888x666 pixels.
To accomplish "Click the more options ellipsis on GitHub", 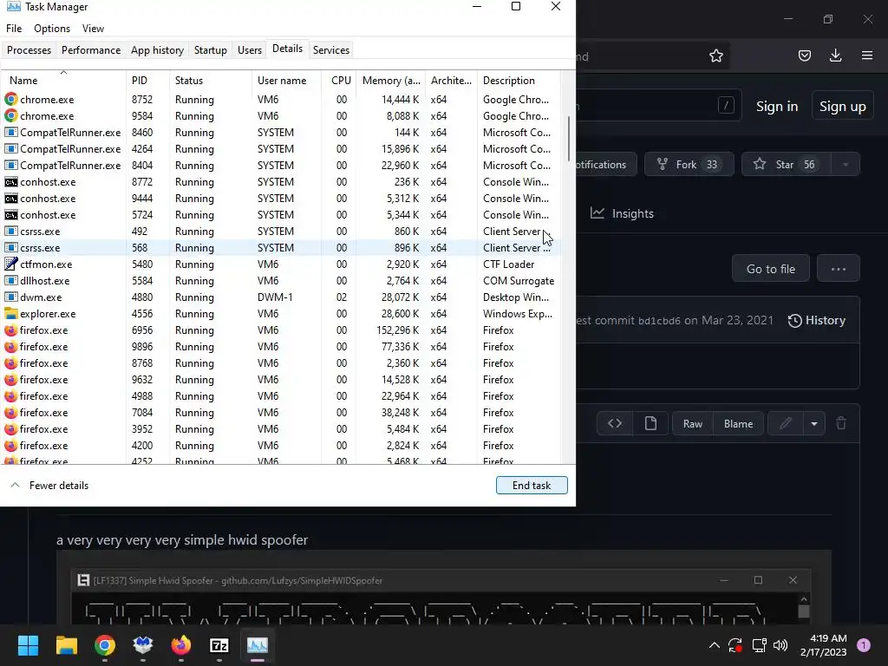I will pyautogui.click(x=839, y=269).
